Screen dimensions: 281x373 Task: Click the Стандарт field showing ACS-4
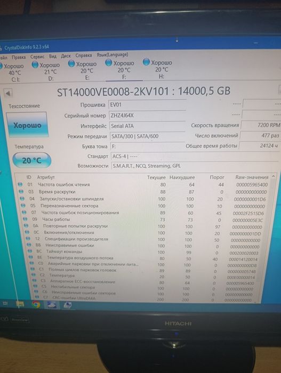pyautogui.click(x=194, y=156)
